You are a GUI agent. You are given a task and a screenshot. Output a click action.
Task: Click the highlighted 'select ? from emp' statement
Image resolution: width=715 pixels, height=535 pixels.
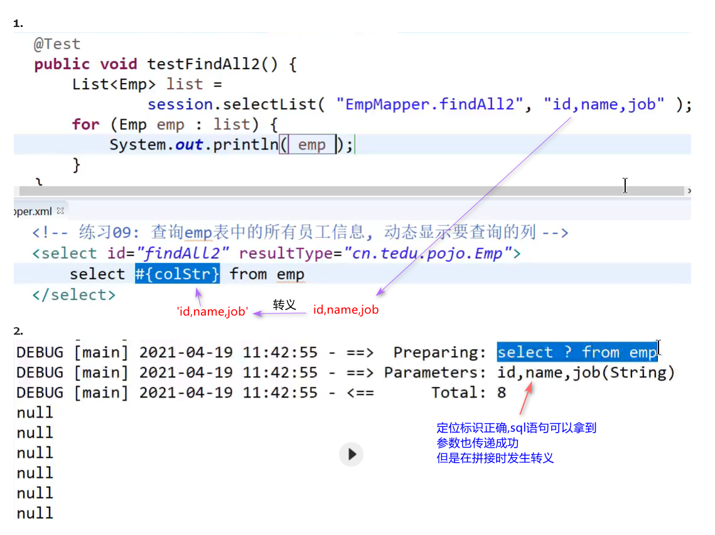(576, 352)
